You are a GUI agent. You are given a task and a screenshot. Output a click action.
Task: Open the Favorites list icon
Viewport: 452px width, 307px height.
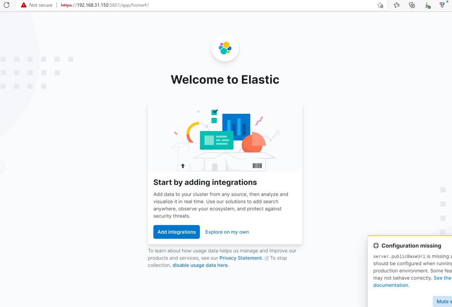(x=396, y=5)
